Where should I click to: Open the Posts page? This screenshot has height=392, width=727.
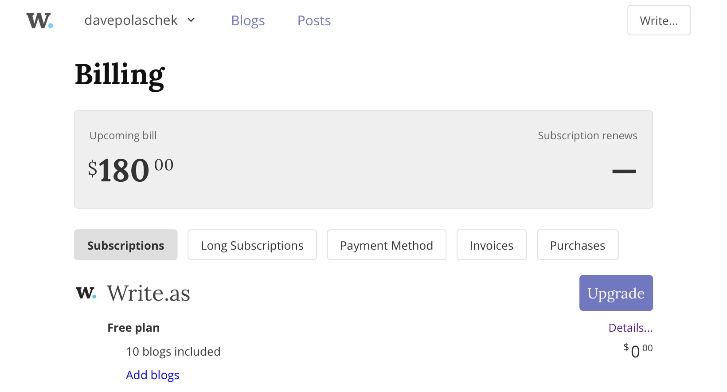pyautogui.click(x=314, y=20)
